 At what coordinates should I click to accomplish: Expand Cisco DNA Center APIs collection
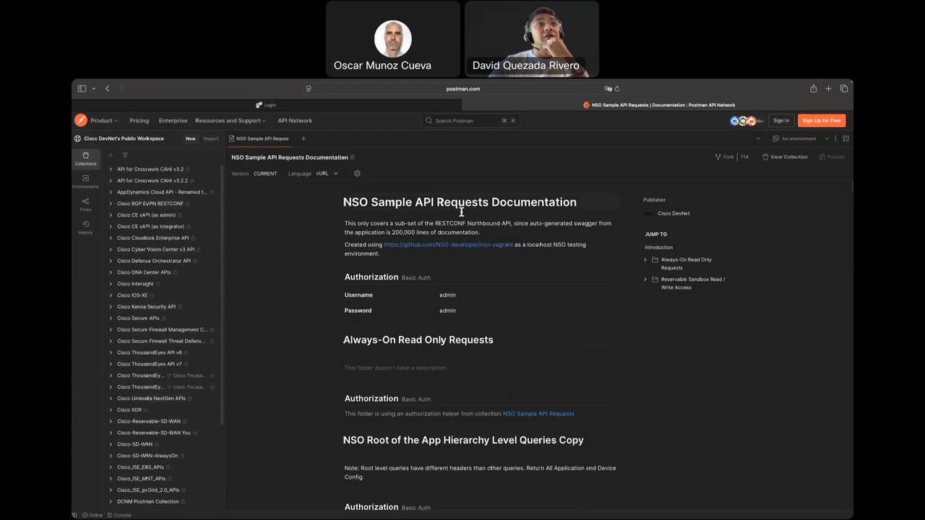click(111, 272)
